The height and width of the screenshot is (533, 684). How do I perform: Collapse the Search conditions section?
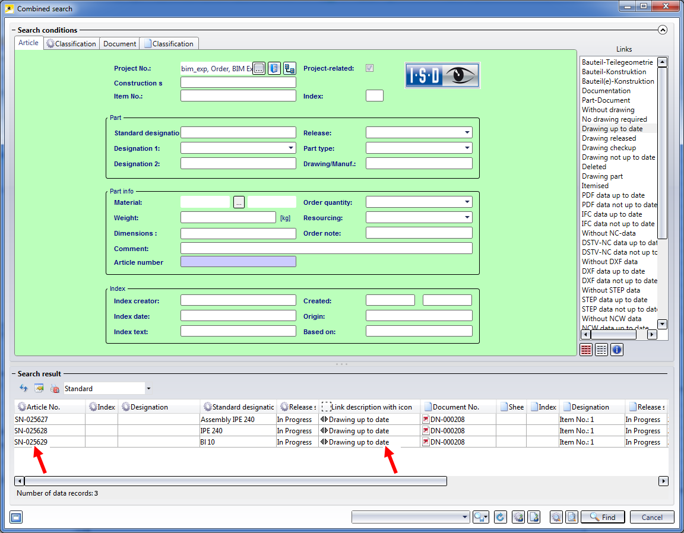coord(663,30)
